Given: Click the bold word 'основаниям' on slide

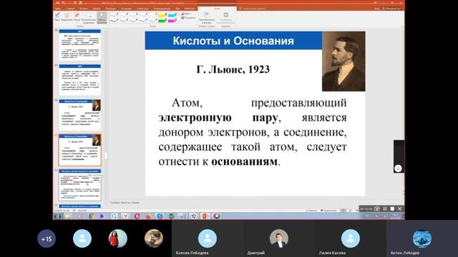Looking at the screenshot, I should [244, 161].
